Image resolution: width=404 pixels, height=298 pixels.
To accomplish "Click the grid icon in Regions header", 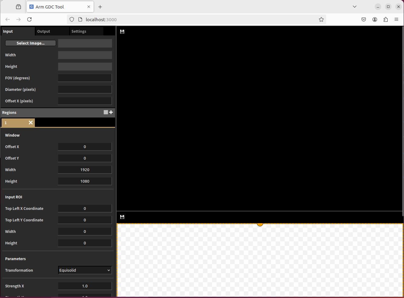I will click(x=106, y=112).
